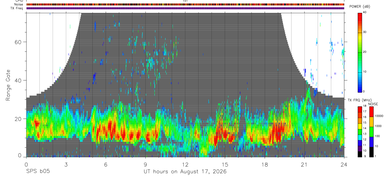This screenshot has height=178, width=387.
Task: Click the 60 label on Range Gate axis
Action: pos(18,42)
